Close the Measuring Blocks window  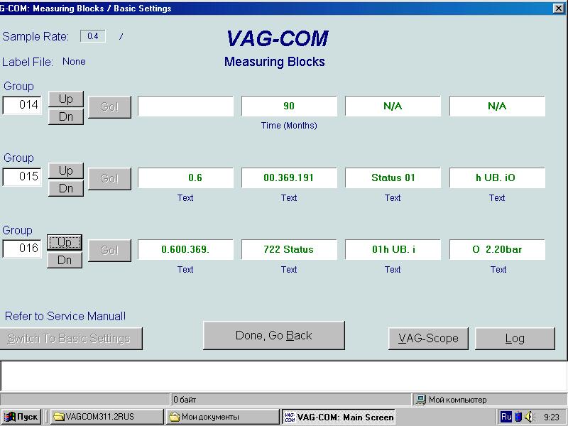(559, 8)
